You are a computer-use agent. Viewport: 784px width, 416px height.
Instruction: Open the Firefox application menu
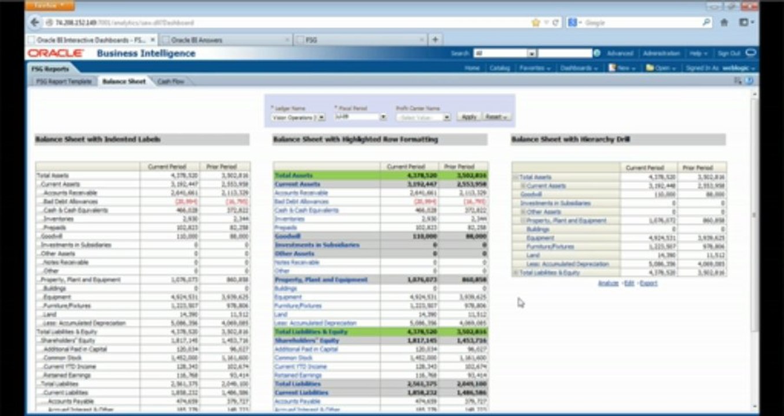click(50, 5)
